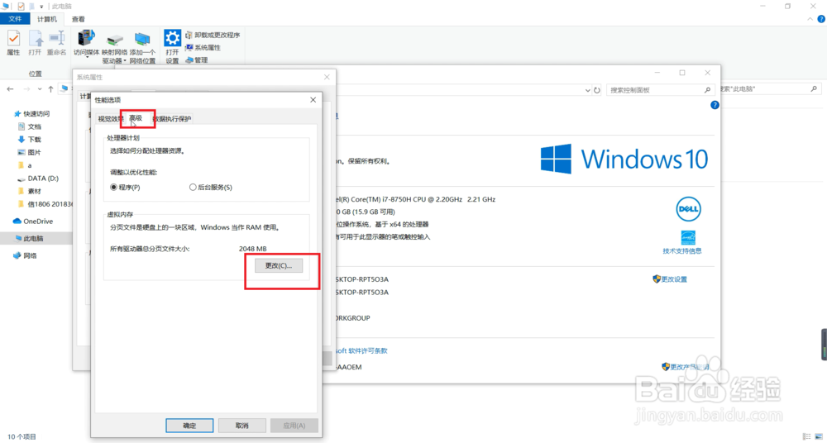827x443 pixels.
Task: Click the 更改产品密钥 link
Action: click(685, 366)
